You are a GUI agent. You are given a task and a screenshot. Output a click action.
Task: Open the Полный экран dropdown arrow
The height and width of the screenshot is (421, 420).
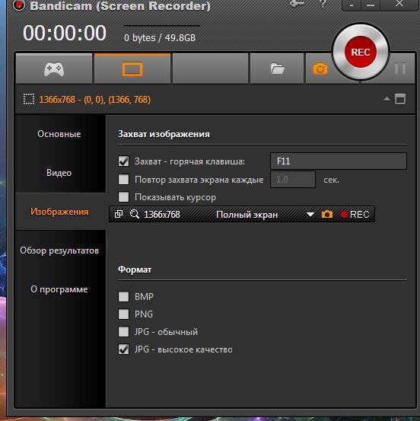click(x=310, y=215)
